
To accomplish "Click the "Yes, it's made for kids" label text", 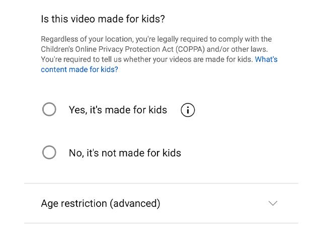I will tap(118, 110).
